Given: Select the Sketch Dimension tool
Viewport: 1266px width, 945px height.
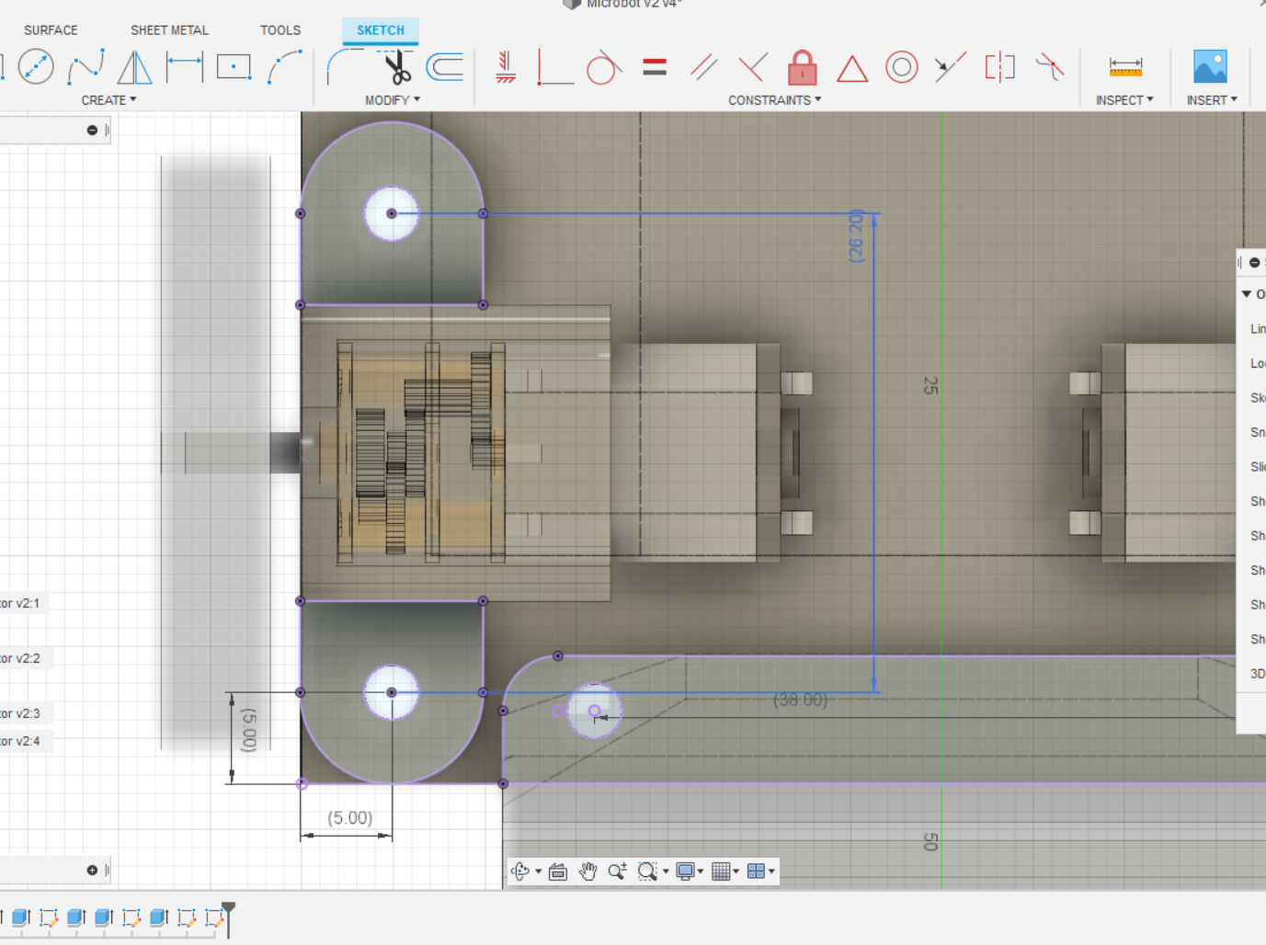Looking at the screenshot, I should (185, 67).
